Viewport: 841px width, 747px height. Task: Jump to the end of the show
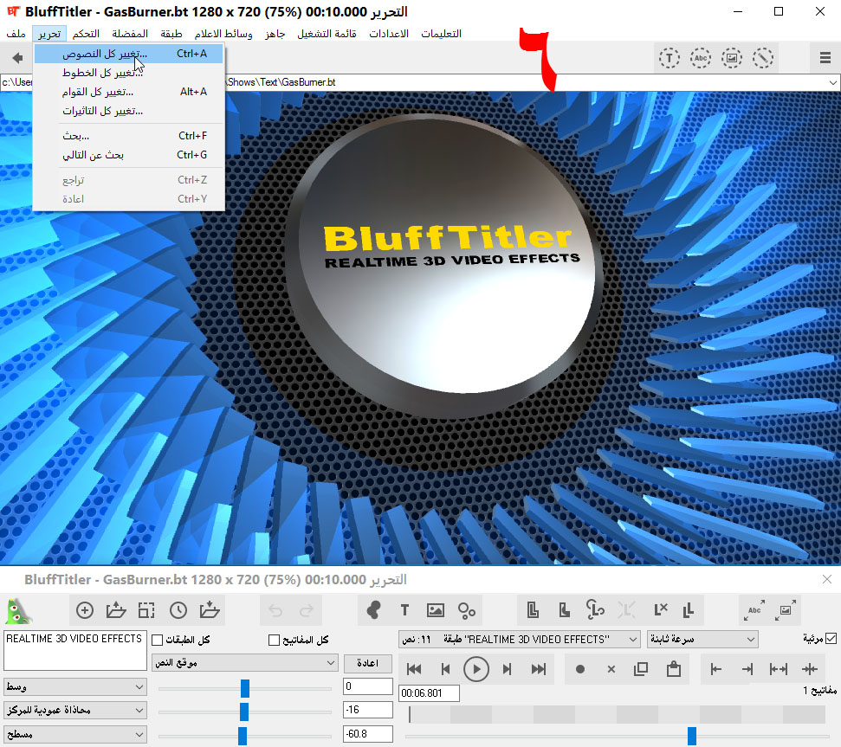[x=539, y=669]
